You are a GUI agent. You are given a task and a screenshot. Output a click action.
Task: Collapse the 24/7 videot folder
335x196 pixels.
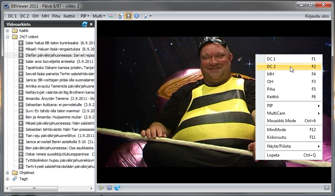coord(8,37)
